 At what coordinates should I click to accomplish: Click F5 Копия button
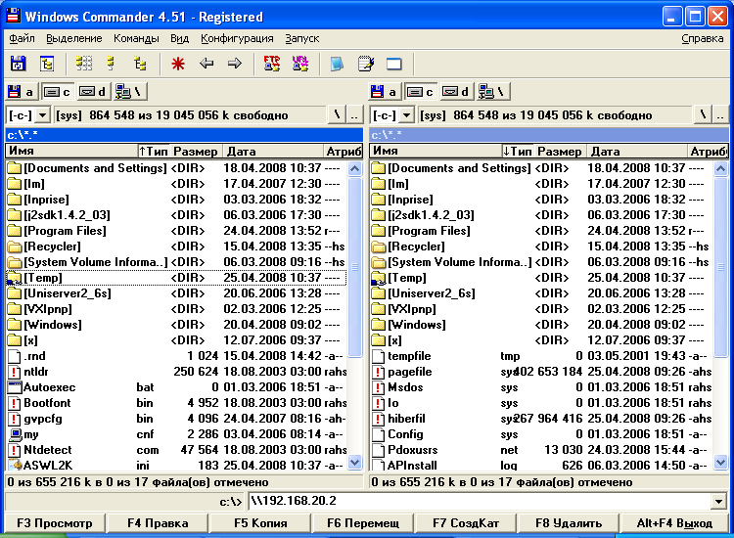260,523
